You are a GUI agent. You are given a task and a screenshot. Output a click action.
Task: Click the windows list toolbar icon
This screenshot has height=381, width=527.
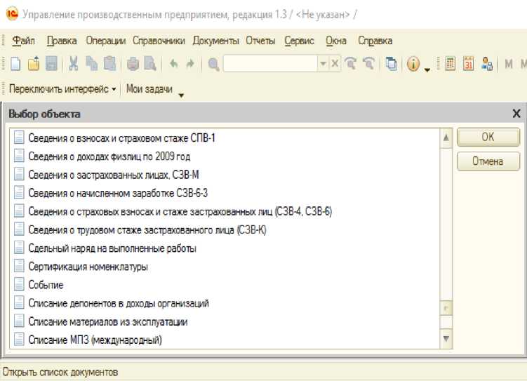[391, 64]
